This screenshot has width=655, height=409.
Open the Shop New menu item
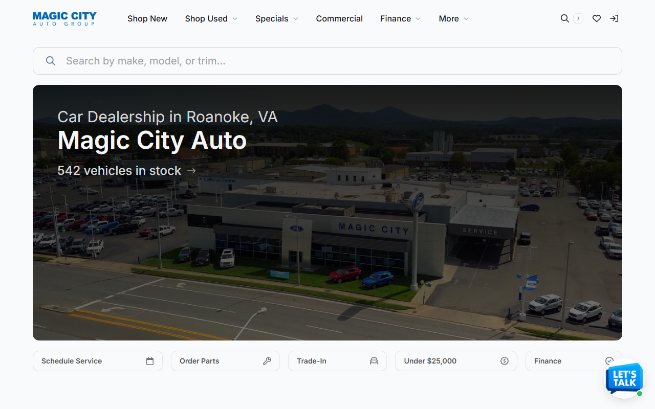[147, 18]
